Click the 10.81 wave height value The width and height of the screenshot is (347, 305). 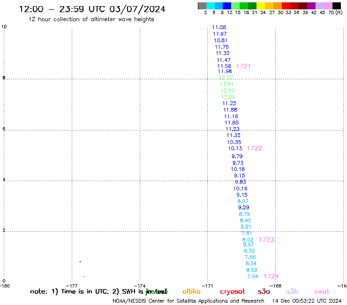pyautogui.click(x=220, y=40)
